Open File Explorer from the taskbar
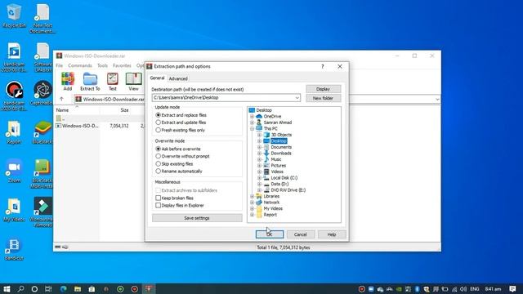The width and height of the screenshot is (523, 294). (78, 288)
